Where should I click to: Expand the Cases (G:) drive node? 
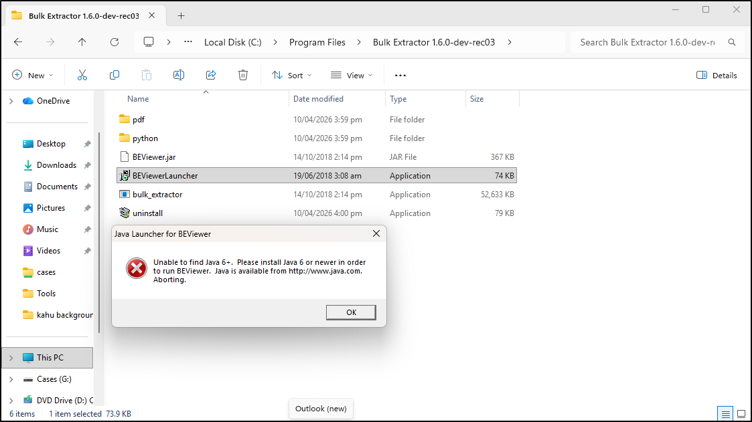click(x=11, y=379)
